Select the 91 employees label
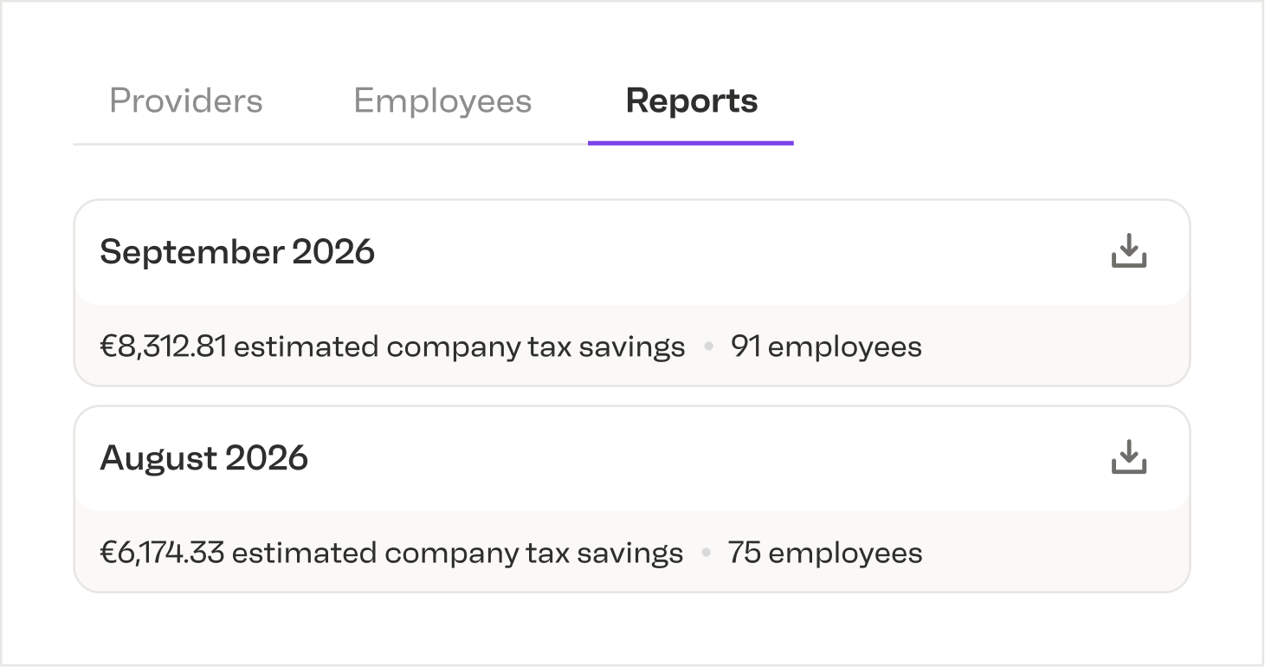1265x667 pixels. click(x=826, y=346)
